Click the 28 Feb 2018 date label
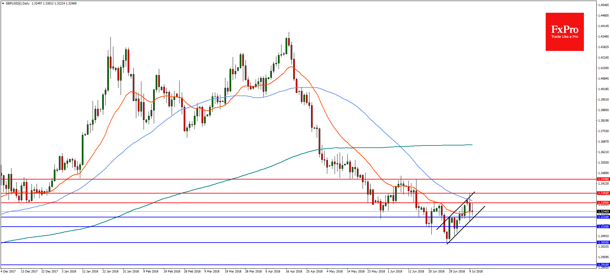 pos(192,271)
